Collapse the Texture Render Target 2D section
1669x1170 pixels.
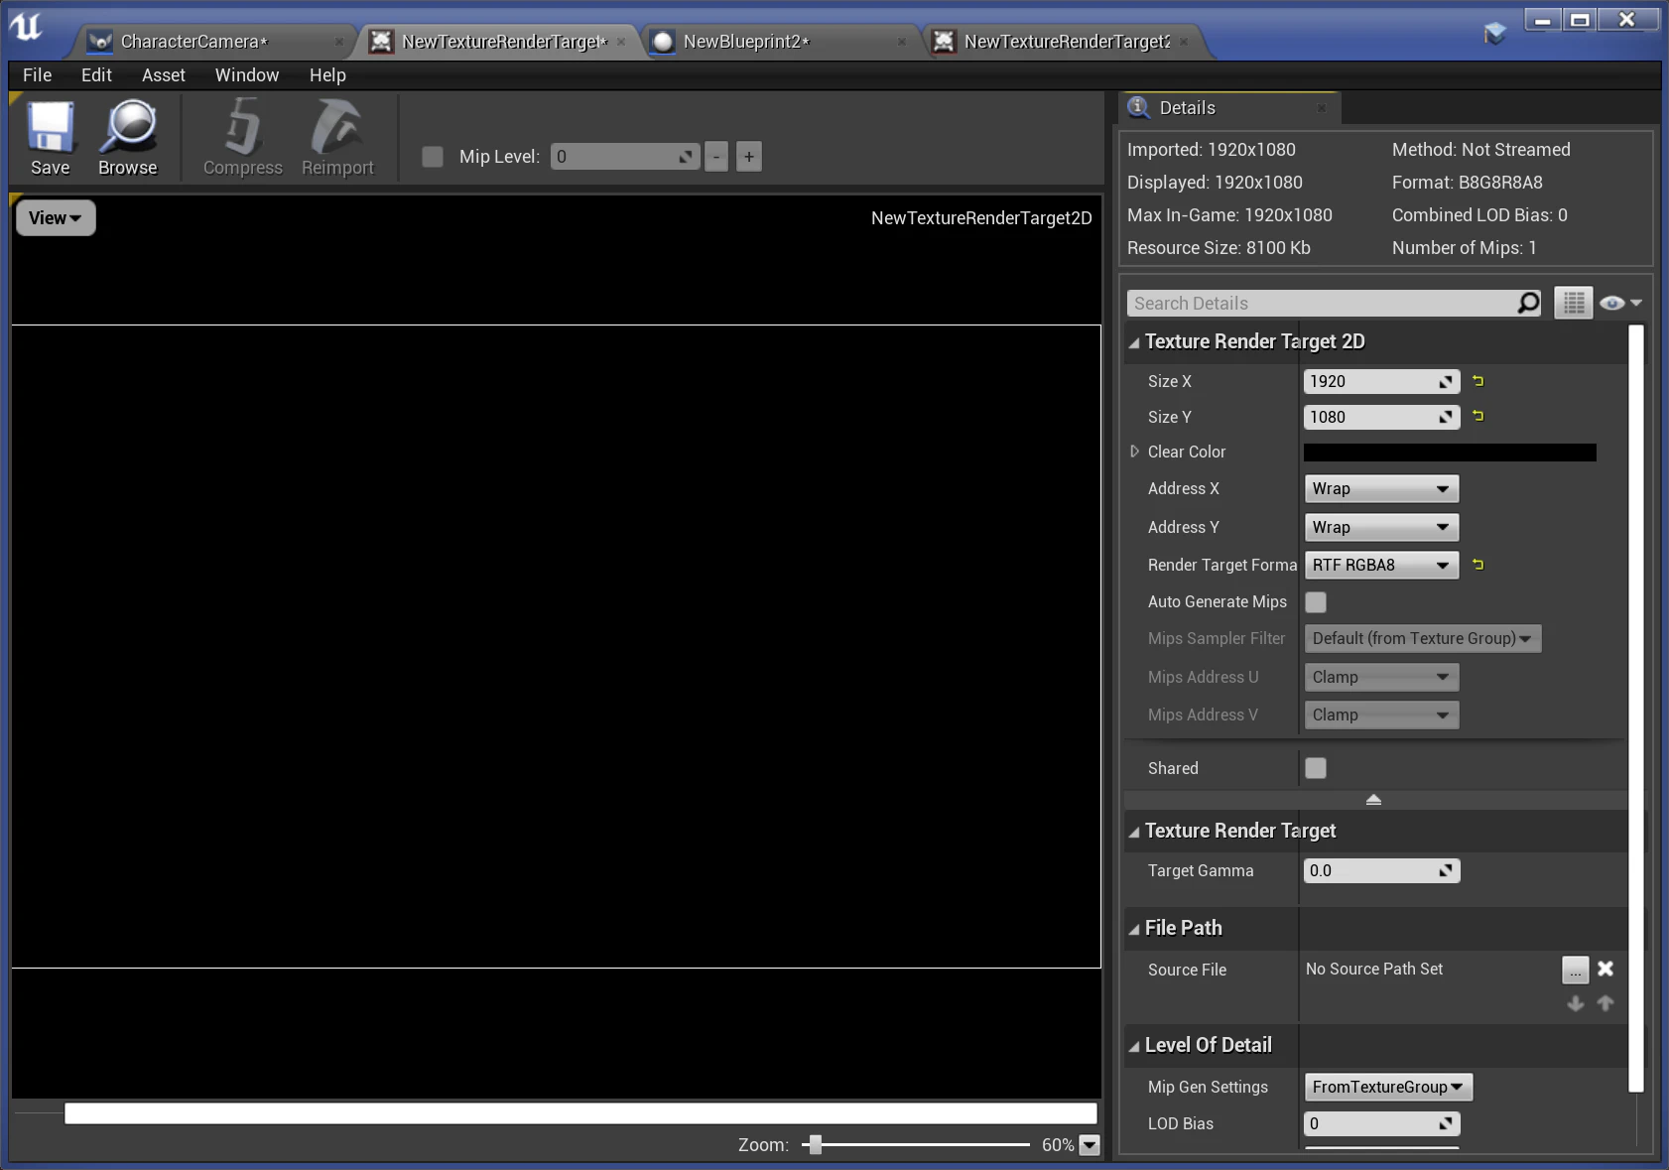[x=1134, y=342]
